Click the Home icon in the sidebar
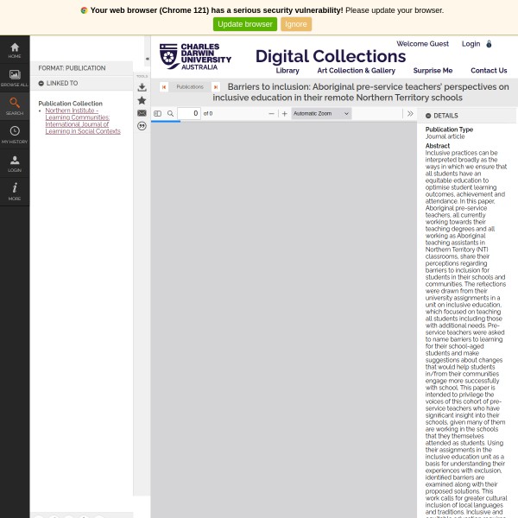Viewport: 518px width, 518px height. (x=15, y=49)
